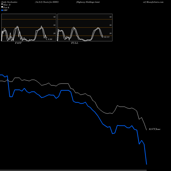Screen dimensions: 171x171
Task: Click the 20 level label in FULL chart
Action: coord(110,33)
